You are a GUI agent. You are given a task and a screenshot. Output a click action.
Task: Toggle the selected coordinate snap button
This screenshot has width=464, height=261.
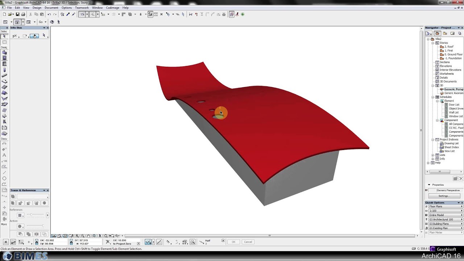[148, 242]
